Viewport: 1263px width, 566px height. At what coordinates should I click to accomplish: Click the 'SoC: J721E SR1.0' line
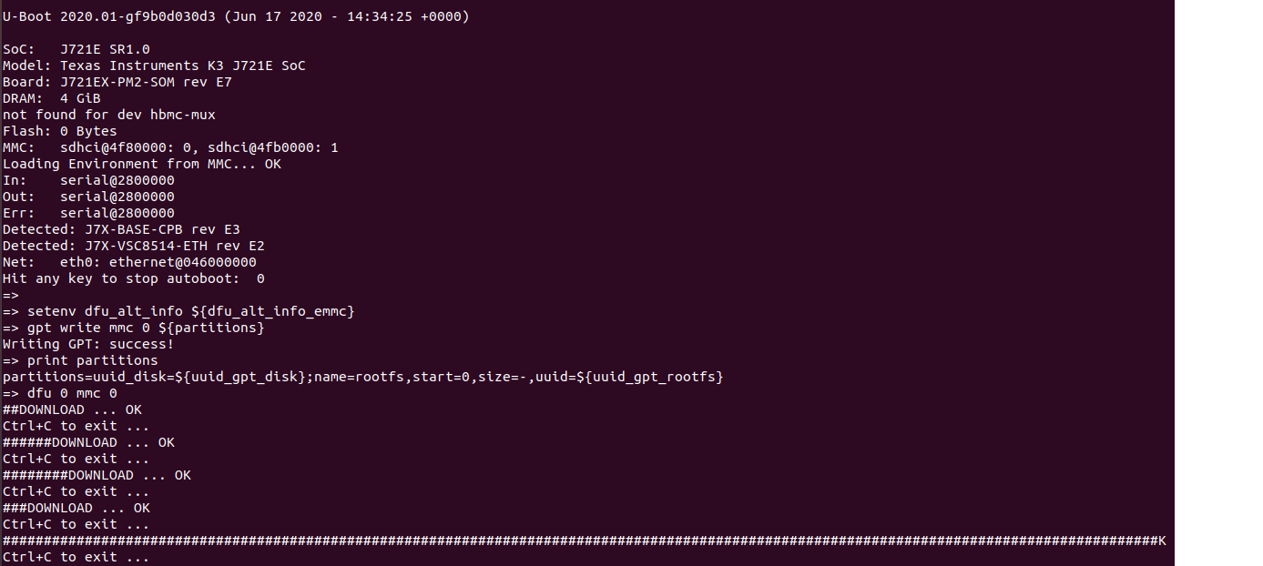76,49
